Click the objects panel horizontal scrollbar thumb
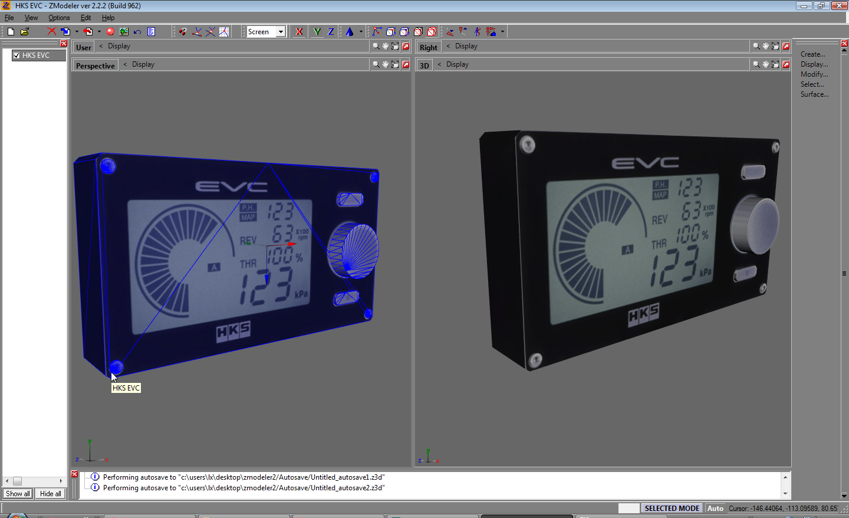 [x=17, y=481]
